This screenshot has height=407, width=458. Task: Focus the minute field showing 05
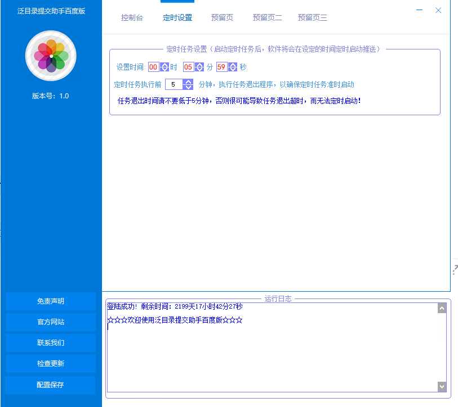[x=188, y=67]
